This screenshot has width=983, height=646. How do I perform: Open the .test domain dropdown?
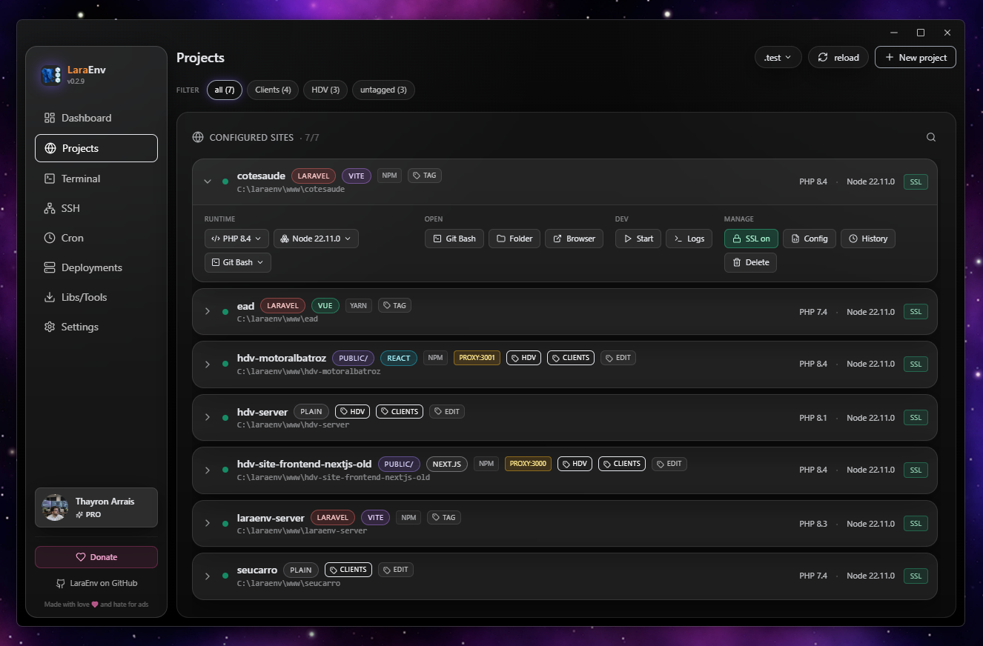point(778,57)
